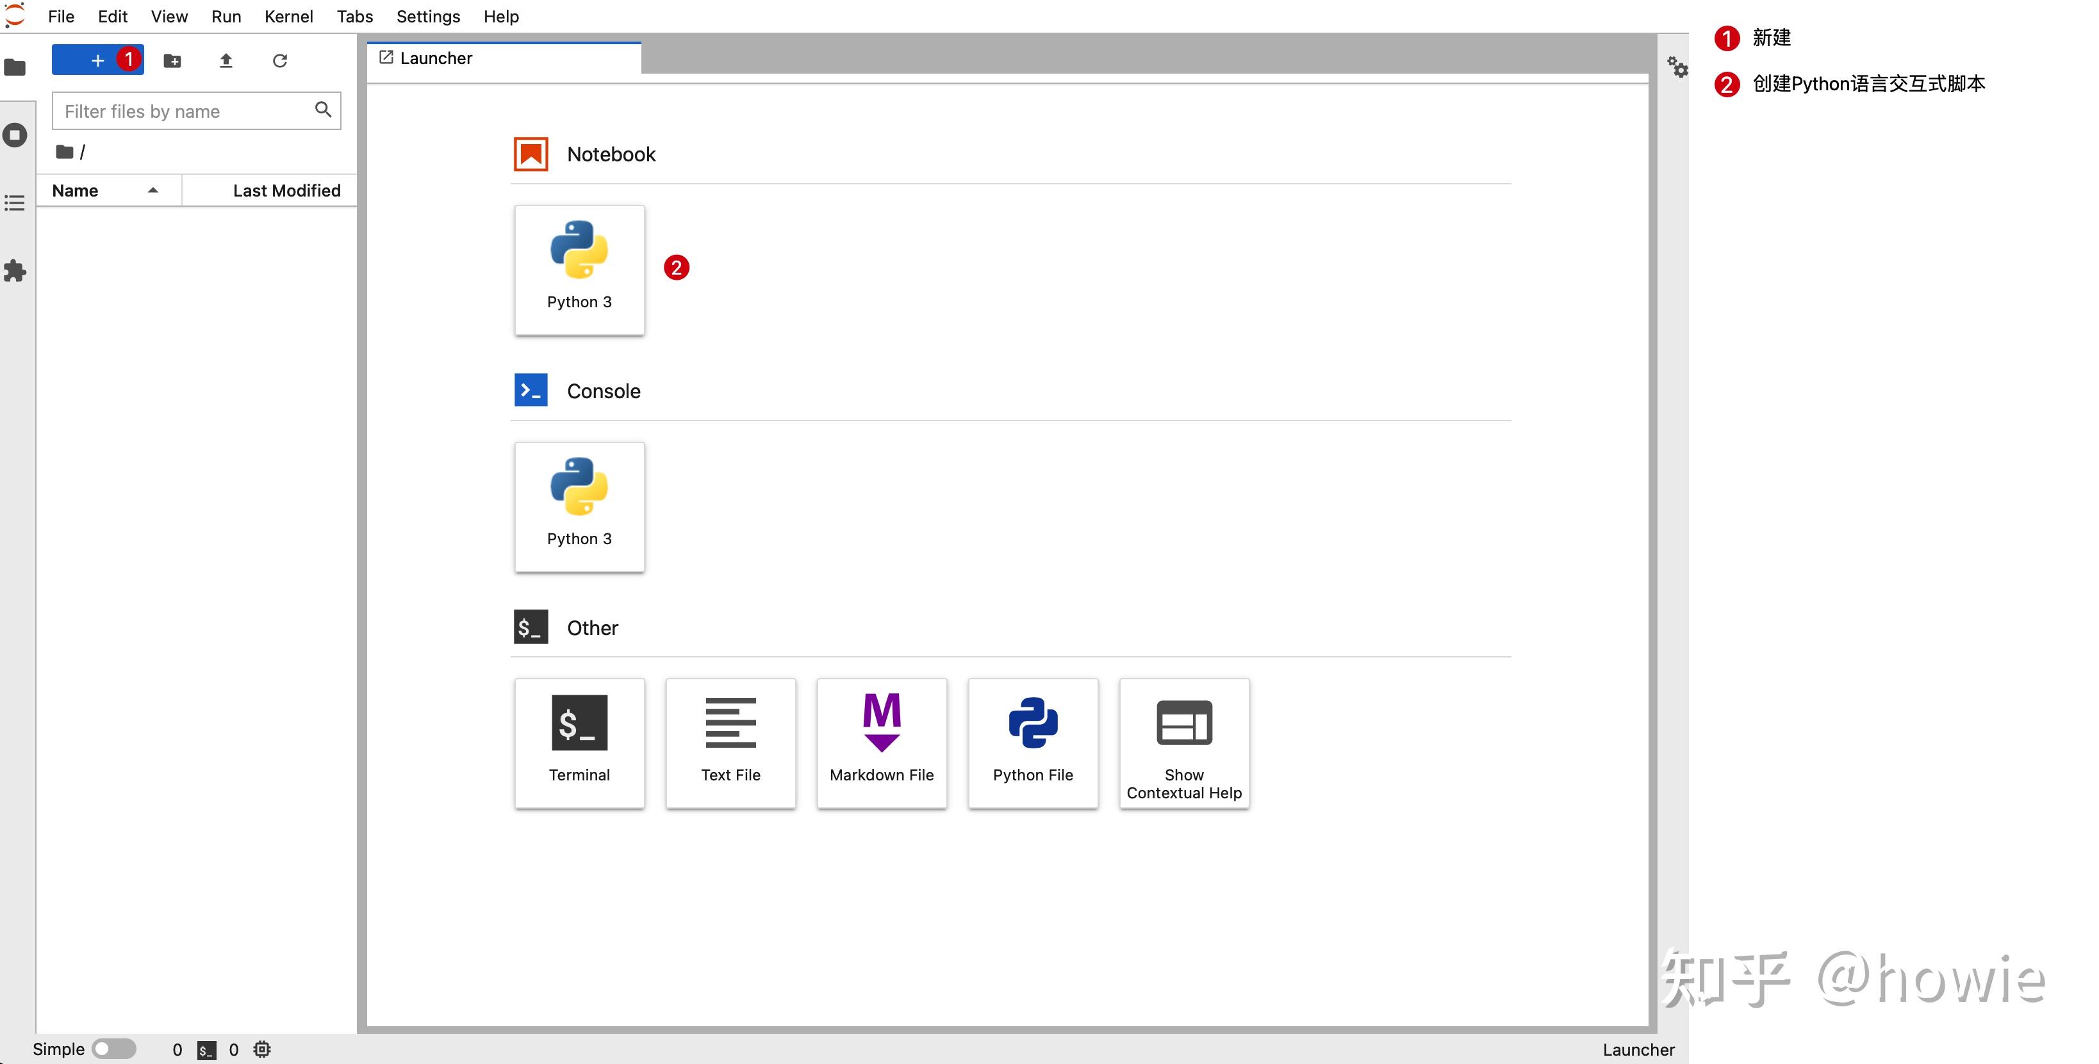
Task: Toggle Simple interface mode switch
Action: (x=114, y=1049)
